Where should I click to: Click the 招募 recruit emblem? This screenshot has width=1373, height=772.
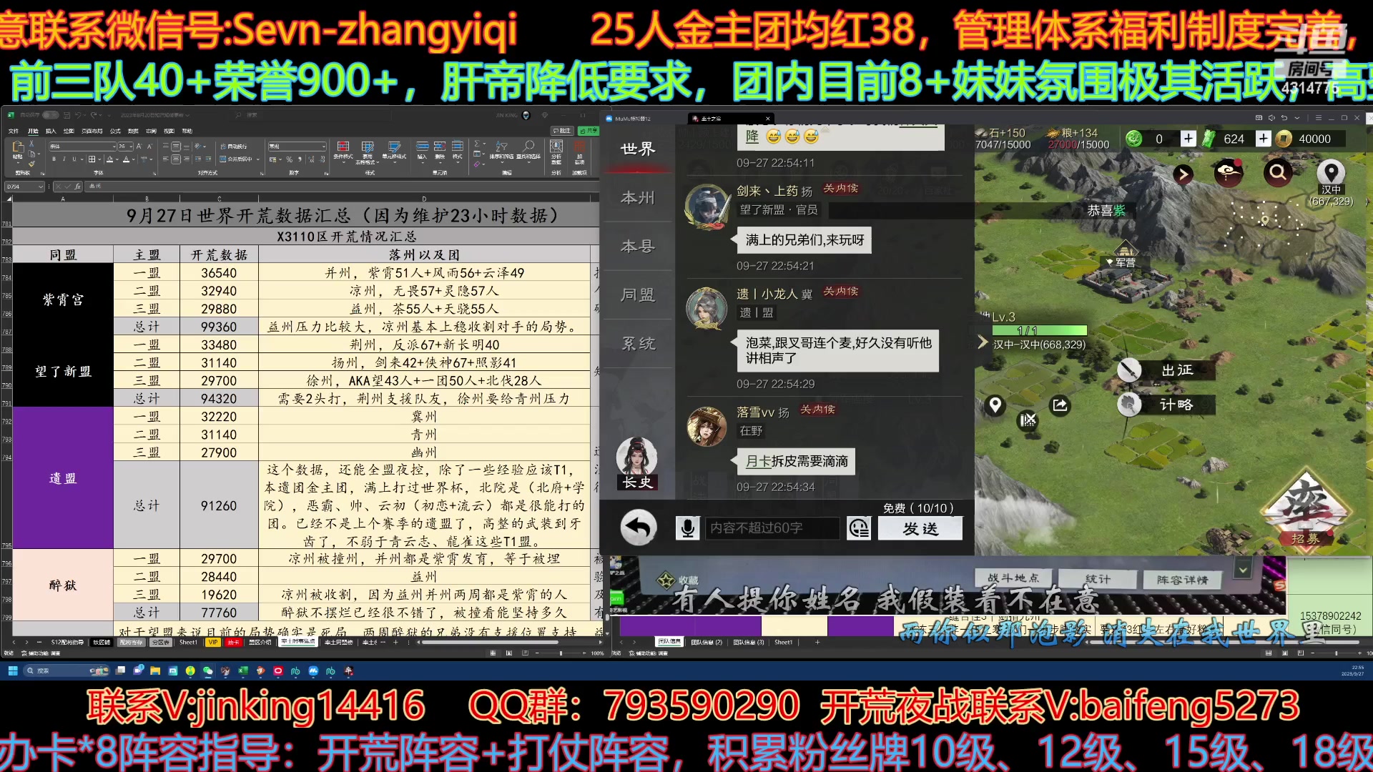pos(1306,510)
